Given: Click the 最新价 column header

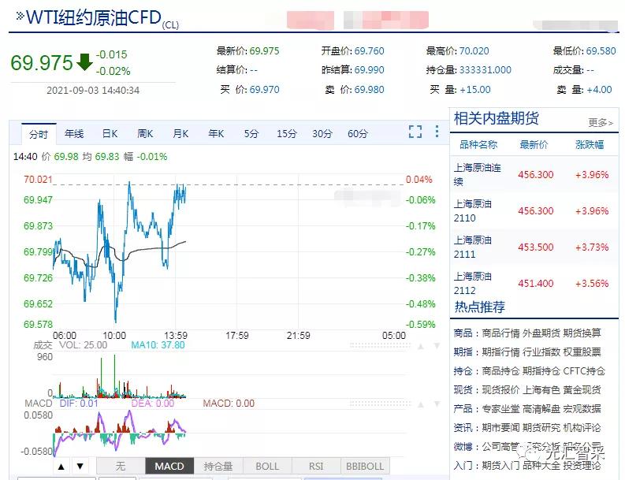Looking at the screenshot, I should (x=534, y=145).
